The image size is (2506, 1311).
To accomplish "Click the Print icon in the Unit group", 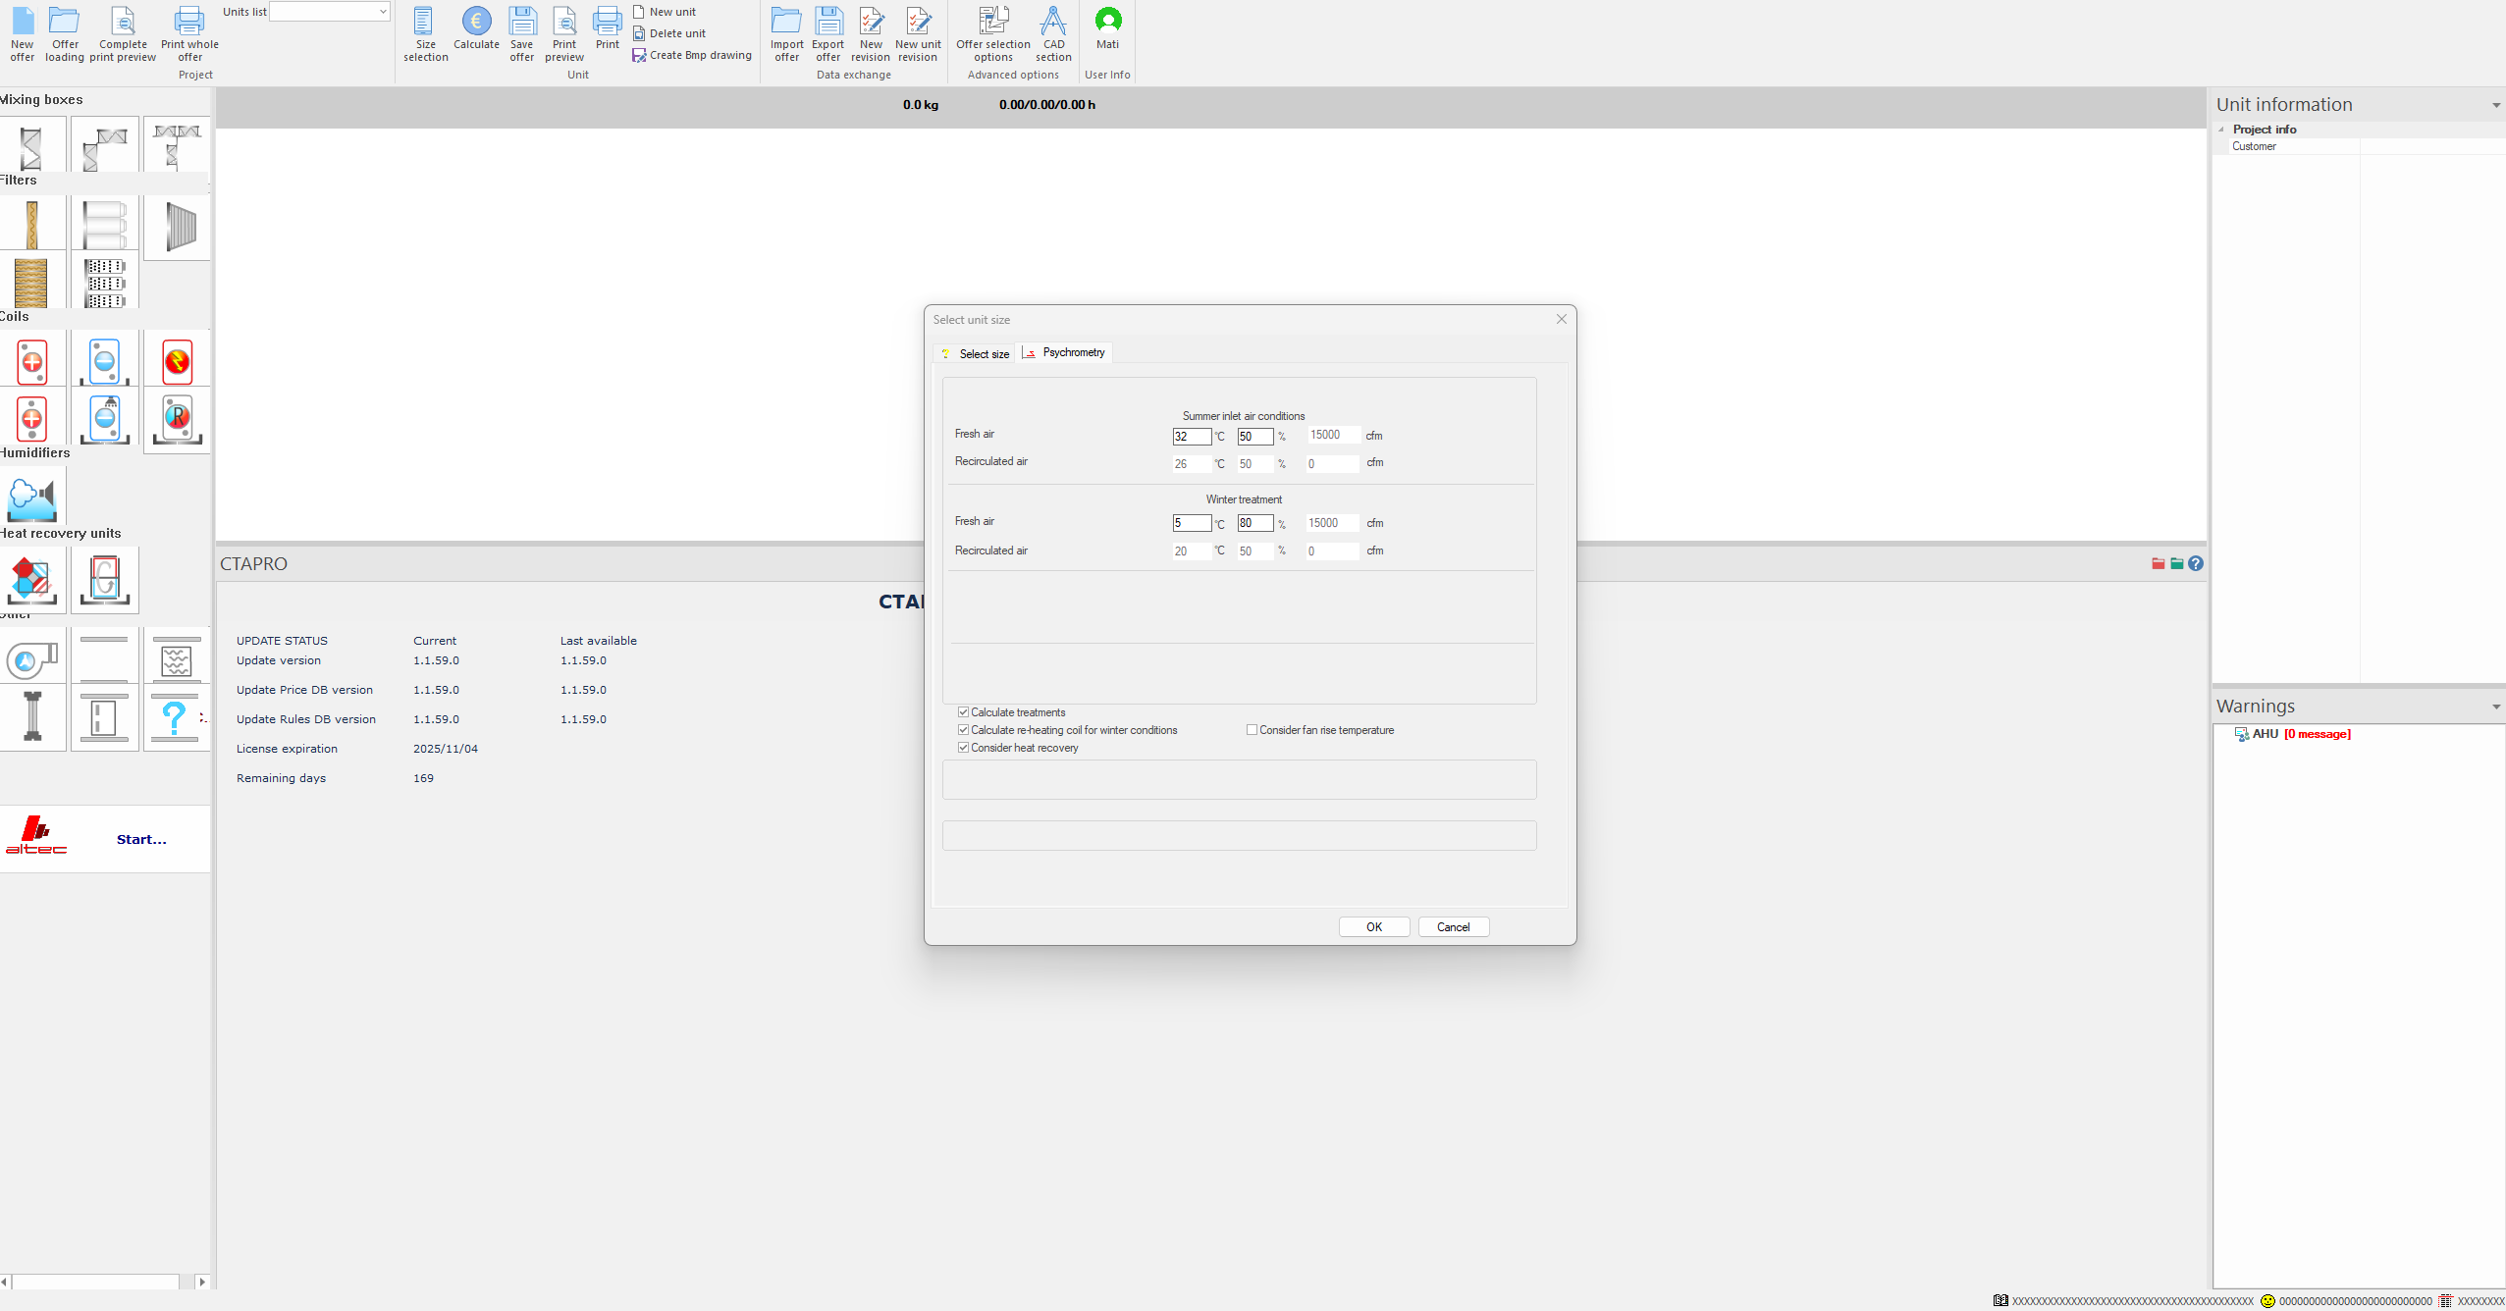I will point(608,28).
